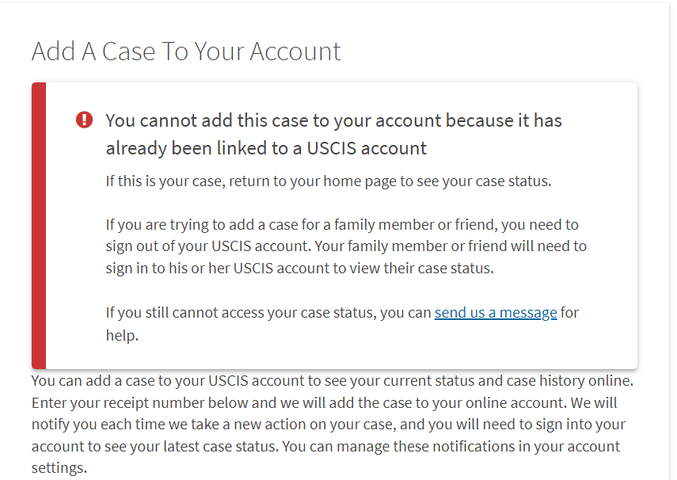Click 'If you still cannot access' text
This screenshot has height=480, width=677.
[x=268, y=312]
